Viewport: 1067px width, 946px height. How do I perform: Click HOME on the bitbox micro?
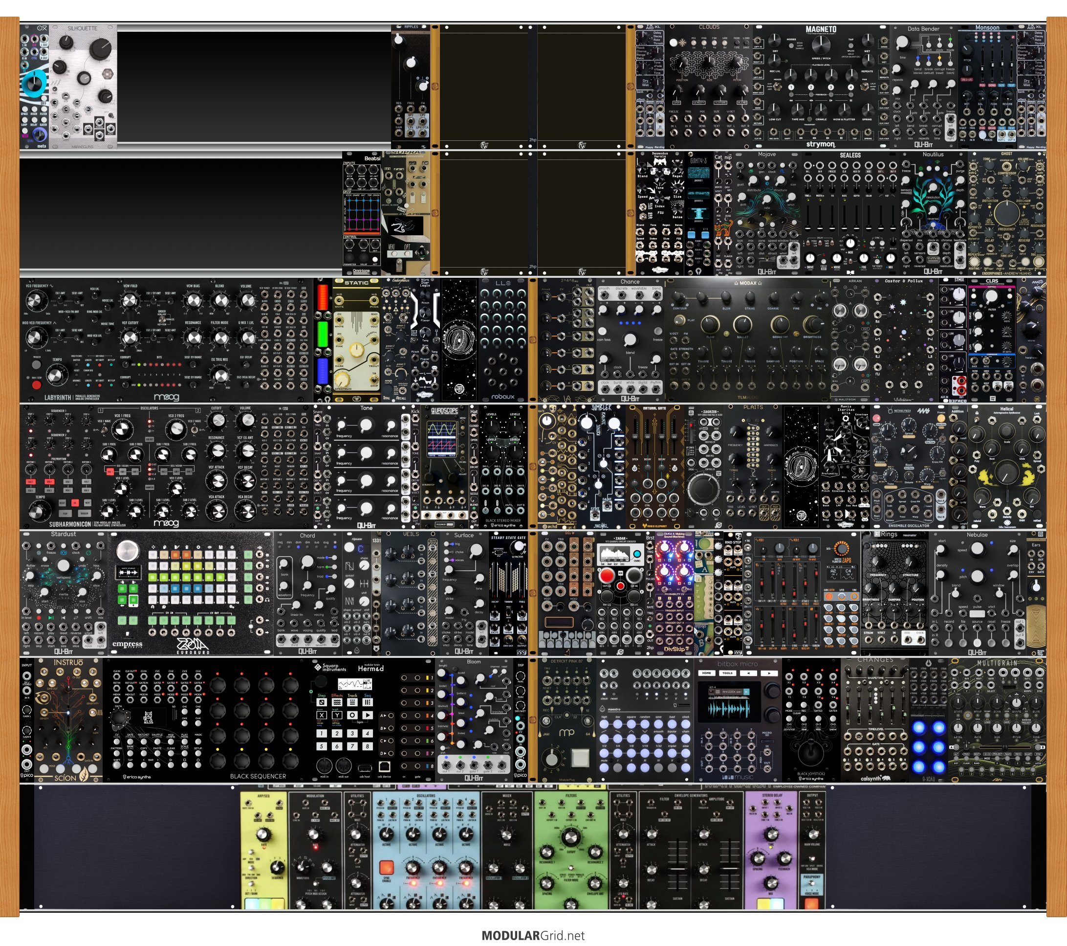(707, 673)
